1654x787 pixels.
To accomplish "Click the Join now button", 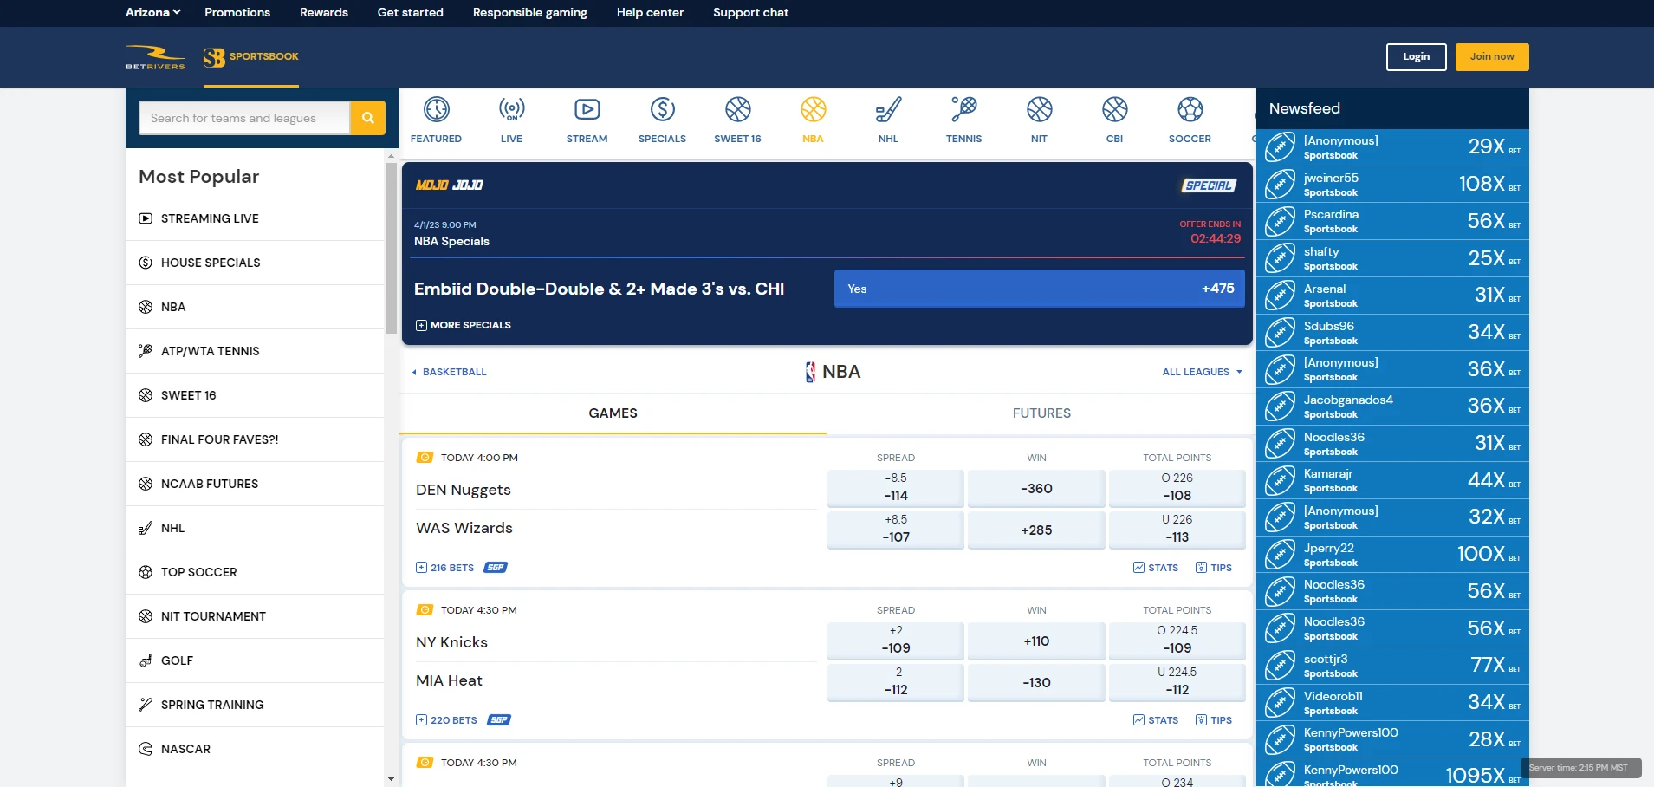I will point(1492,57).
